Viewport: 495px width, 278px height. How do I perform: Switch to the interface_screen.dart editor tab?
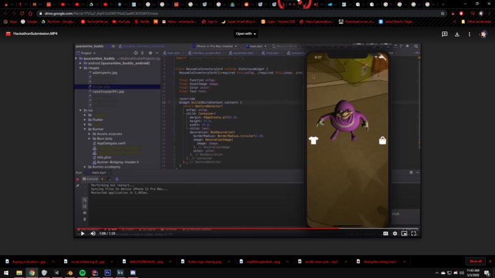pyautogui.click(x=206, y=53)
